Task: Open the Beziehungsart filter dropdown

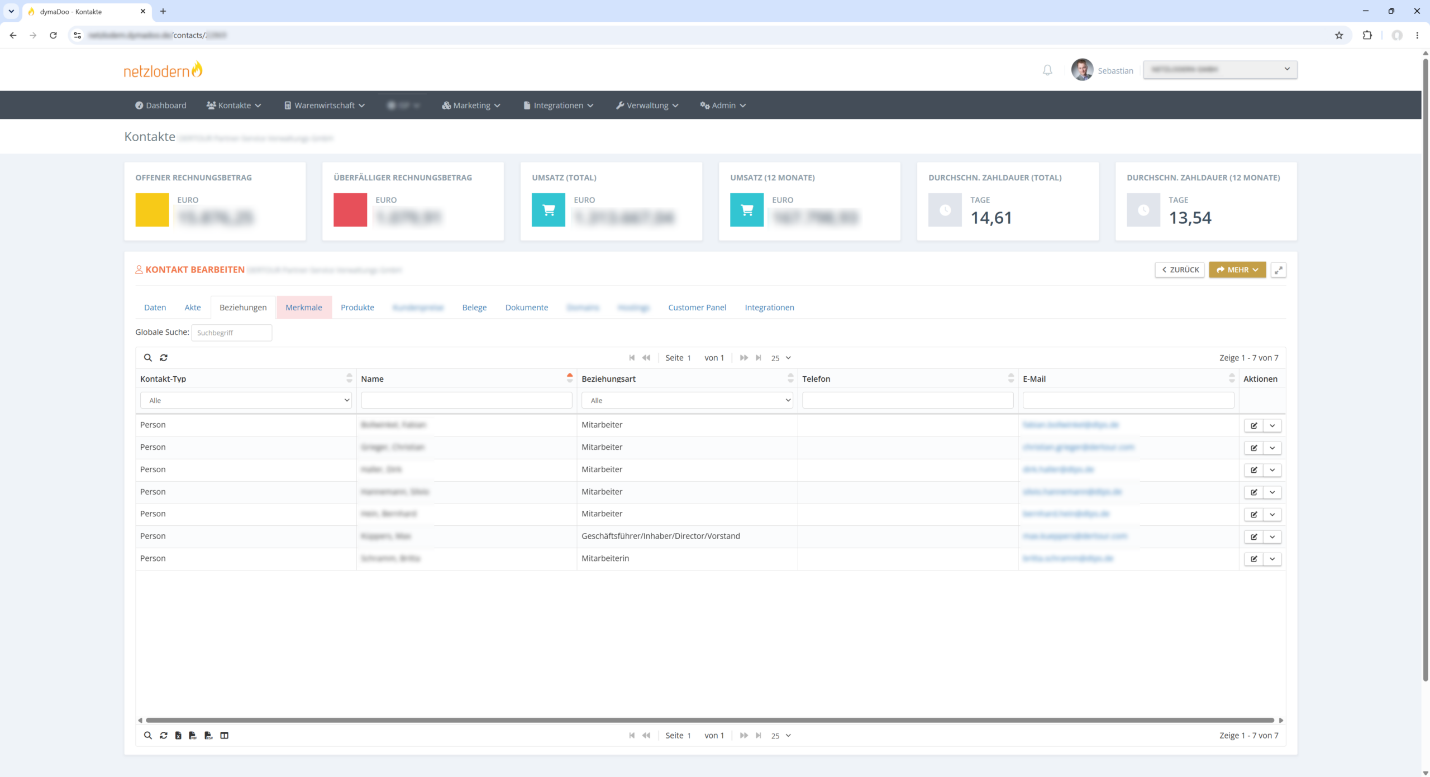Action: coord(687,401)
